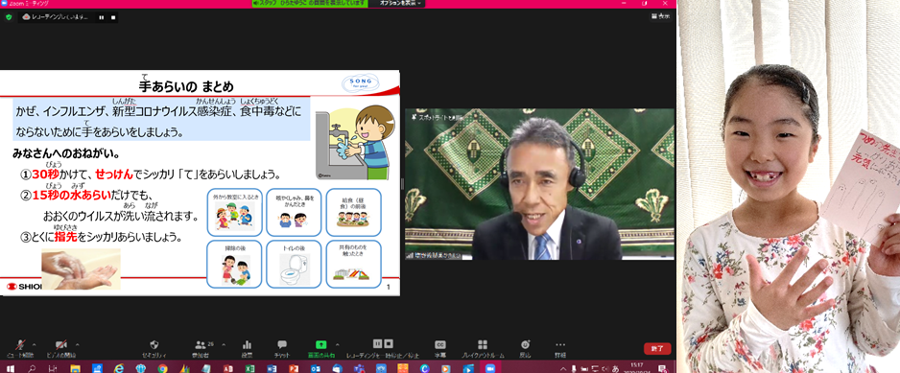Viewport: 900px width, 373px height.
Task: Open the Windows Start menu
Action: coord(11,368)
